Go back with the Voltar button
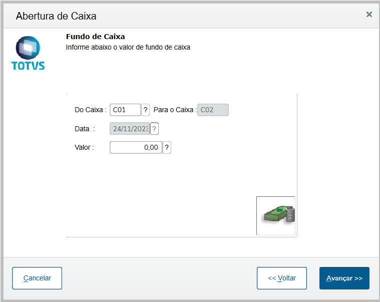Image resolution: width=380 pixels, height=302 pixels. [x=281, y=278]
